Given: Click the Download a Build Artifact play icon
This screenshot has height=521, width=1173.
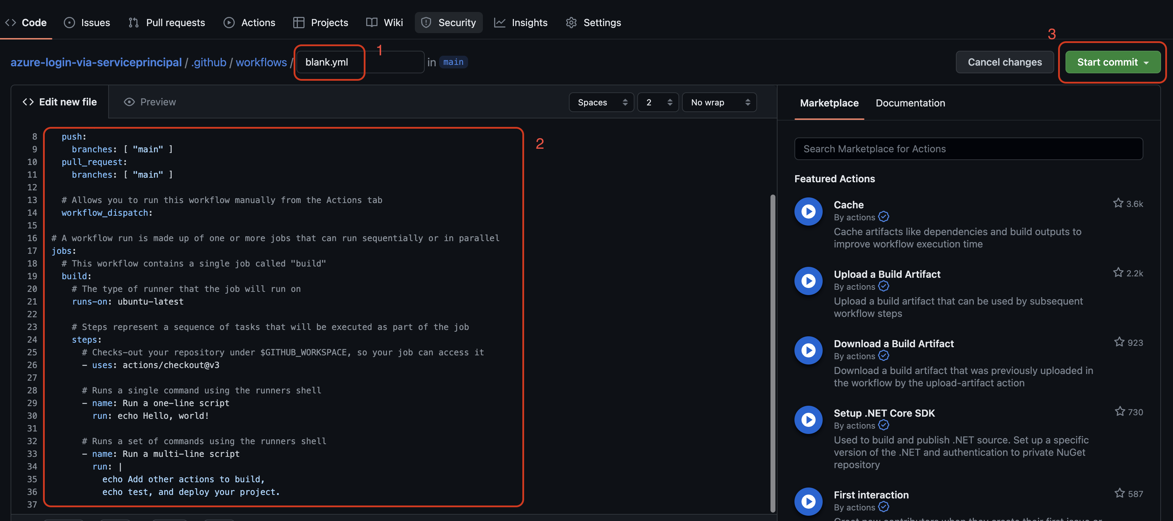Looking at the screenshot, I should point(808,350).
